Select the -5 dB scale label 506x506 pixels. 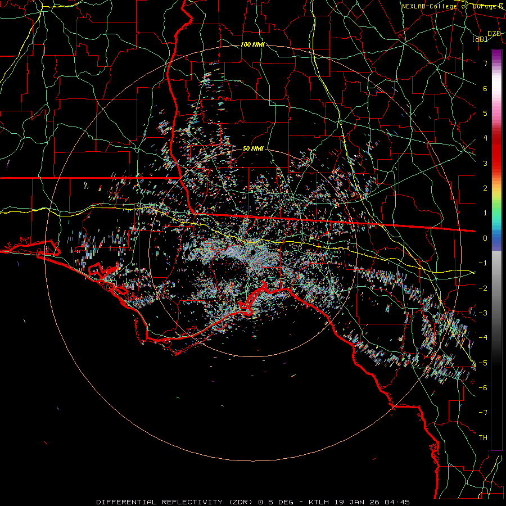tap(483, 363)
